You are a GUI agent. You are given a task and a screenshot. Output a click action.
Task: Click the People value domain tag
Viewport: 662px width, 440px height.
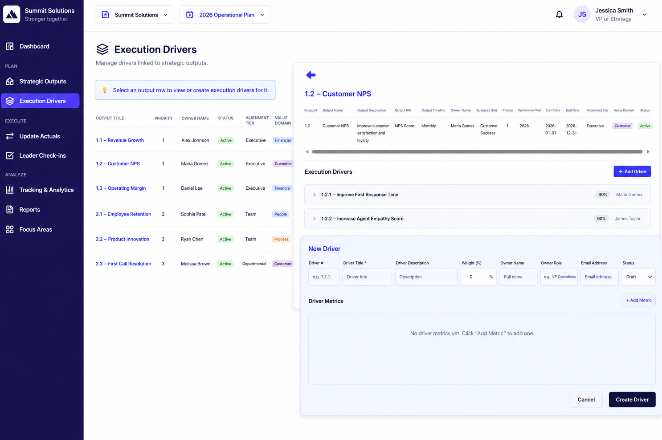pos(281,214)
